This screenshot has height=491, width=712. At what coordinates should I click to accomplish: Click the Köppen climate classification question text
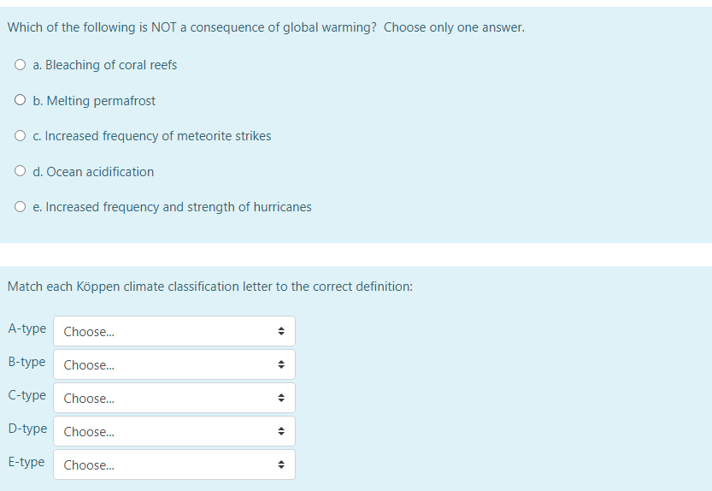pos(210,287)
